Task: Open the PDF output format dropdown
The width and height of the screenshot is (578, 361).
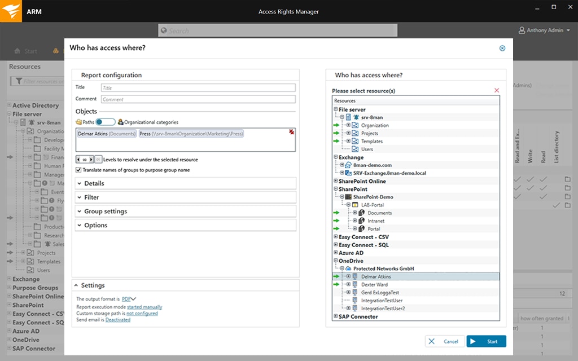Action: click(x=126, y=298)
